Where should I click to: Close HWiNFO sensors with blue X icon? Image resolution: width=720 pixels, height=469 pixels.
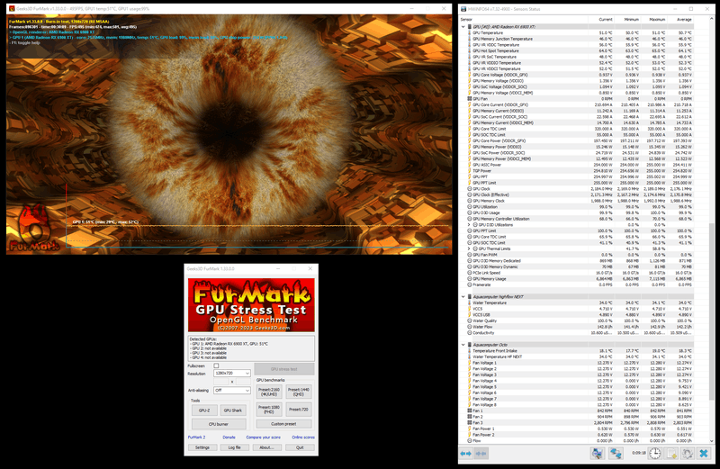click(x=704, y=454)
